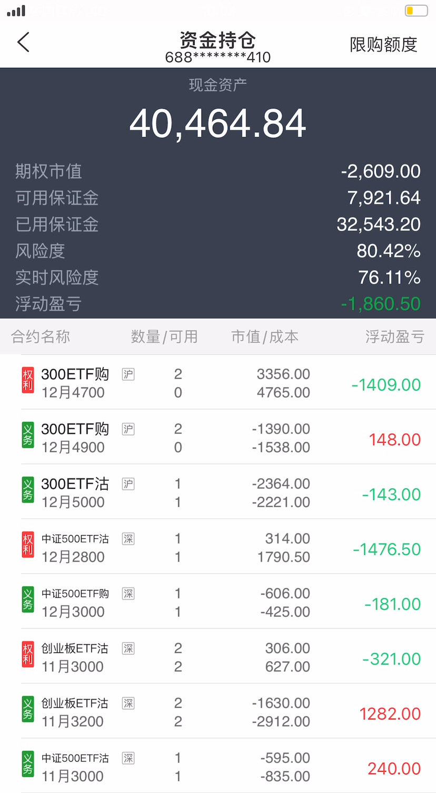Tap the green 义务 badge for 300ETF沽 12月5000
436x793 pixels.
point(28,490)
